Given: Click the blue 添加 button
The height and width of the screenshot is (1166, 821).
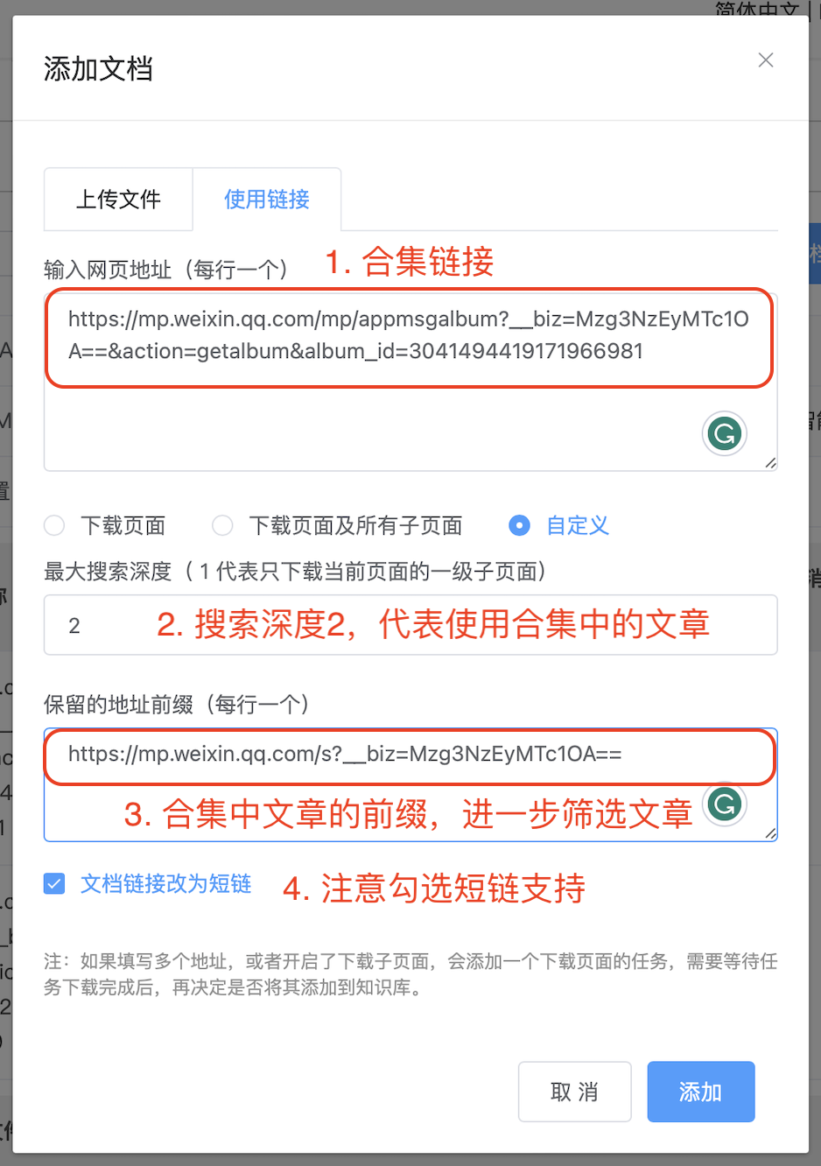Looking at the screenshot, I should tap(701, 1092).
